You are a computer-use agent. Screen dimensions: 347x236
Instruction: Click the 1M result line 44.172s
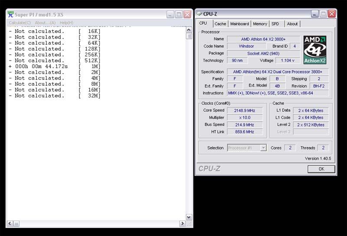55,66
